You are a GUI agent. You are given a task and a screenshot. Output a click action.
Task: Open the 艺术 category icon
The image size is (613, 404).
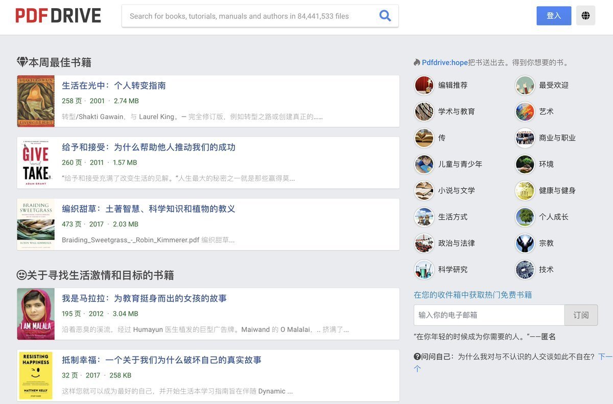pos(525,111)
